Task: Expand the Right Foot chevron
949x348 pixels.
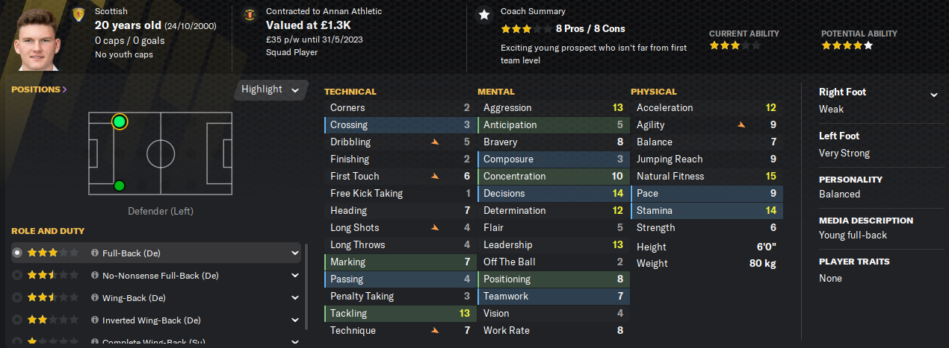Action: point(933,95)
